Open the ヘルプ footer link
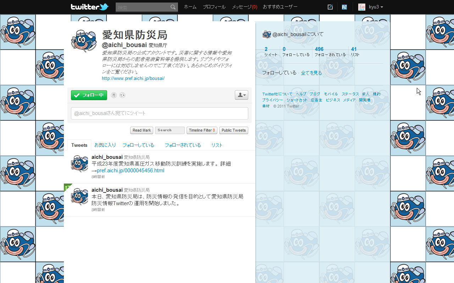 click(x=301, y=94)
